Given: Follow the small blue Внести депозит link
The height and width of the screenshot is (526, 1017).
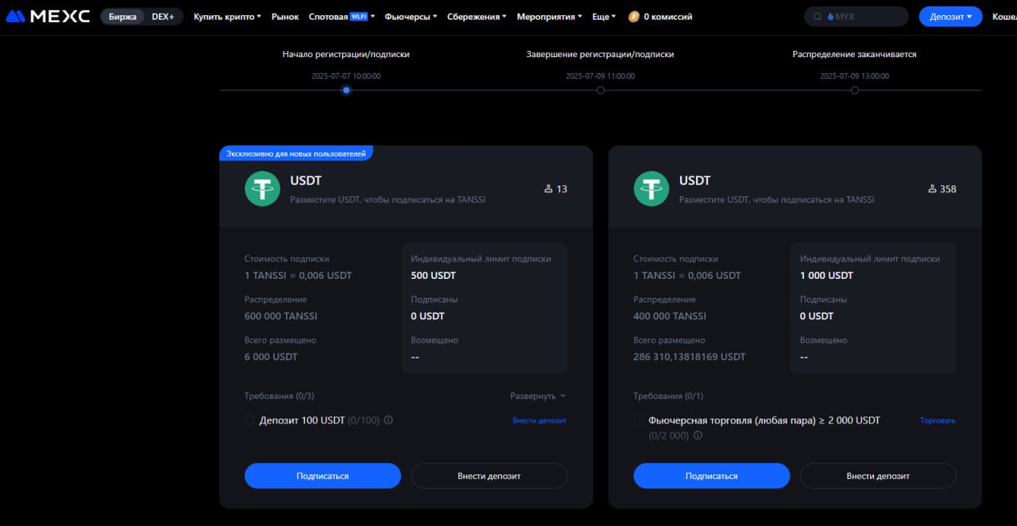Looking at the screenshot, I should (539, 420).
